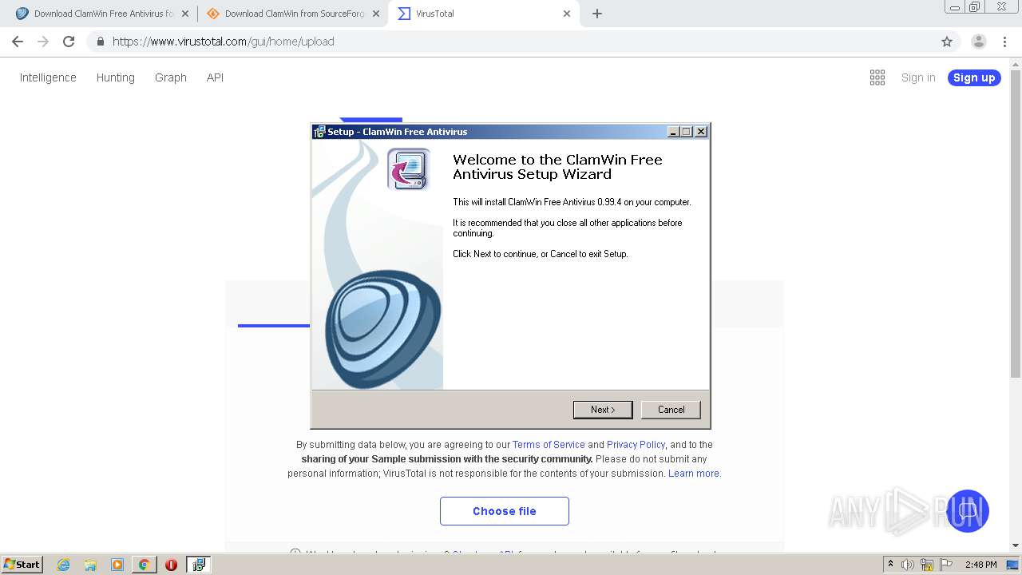
Task: Restore the Chrome browser window
Action: click(x=974, y=7)
